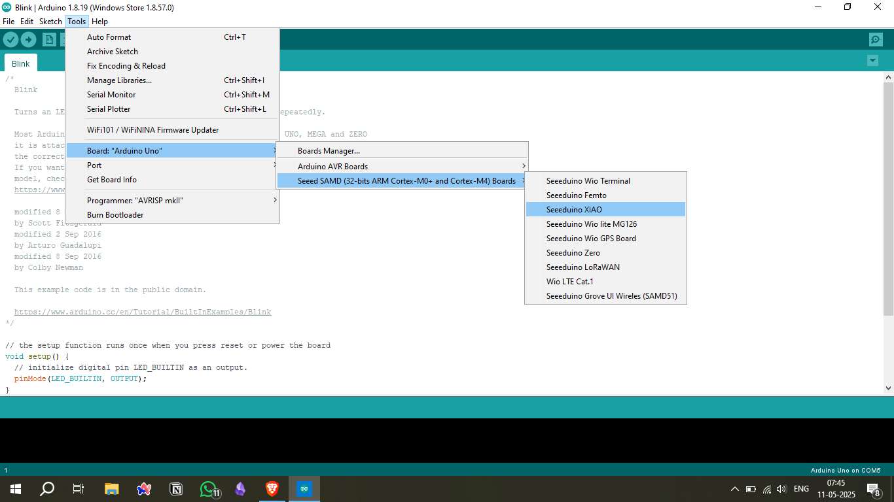
Task: Open WhatsApp from taskbar
Action: [208, 488]
